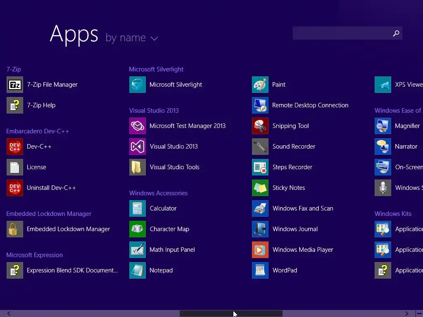Open the Paint palette icon
The width and height of the screenshot is (423, 317).
click(260, 85)
